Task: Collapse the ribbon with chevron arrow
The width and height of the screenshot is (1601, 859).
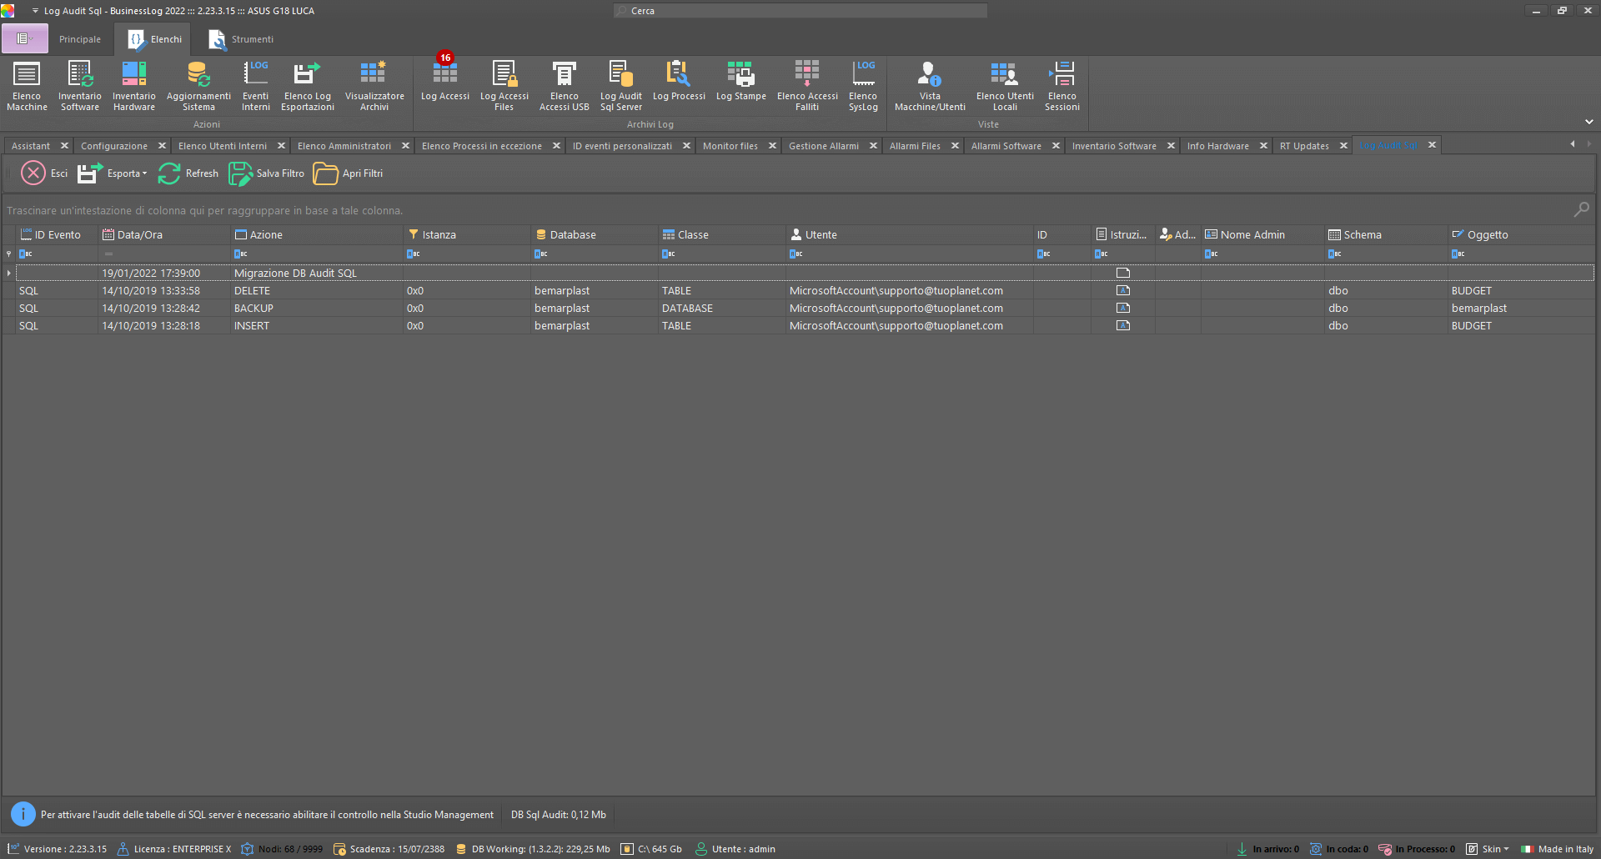Action: (x=1588, y=122)
